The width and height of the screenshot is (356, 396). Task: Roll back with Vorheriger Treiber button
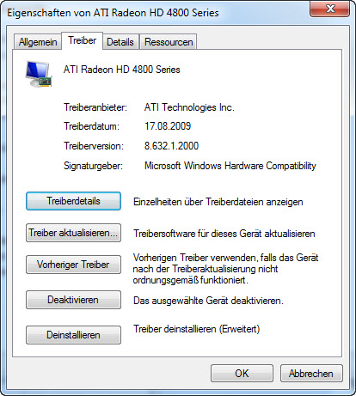click(73, 265)
